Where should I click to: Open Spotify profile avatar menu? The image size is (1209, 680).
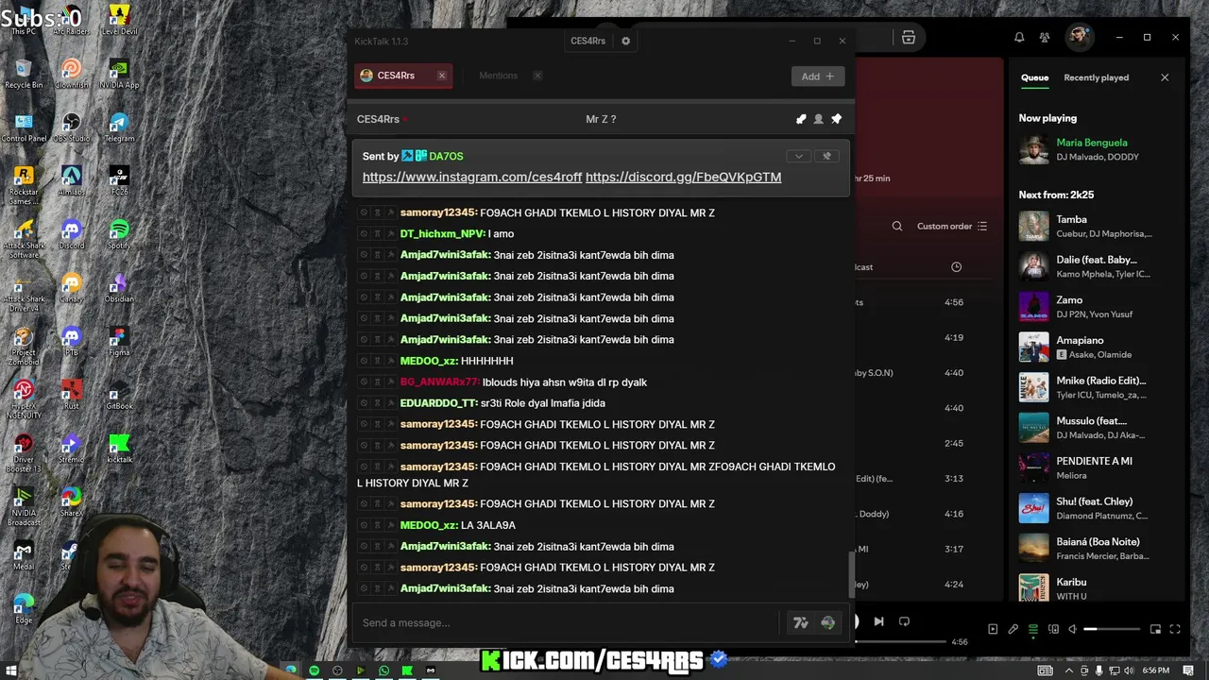point(1079,37)
